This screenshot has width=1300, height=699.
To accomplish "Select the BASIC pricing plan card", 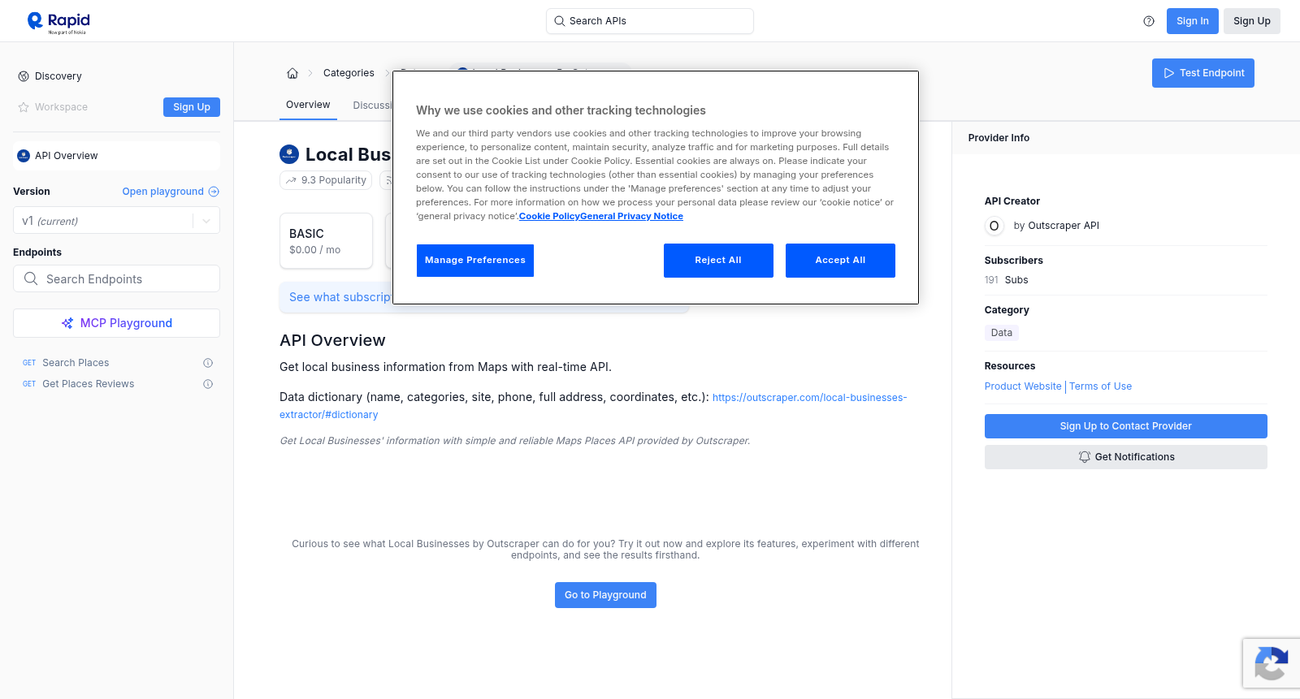I will coord(326,241).
